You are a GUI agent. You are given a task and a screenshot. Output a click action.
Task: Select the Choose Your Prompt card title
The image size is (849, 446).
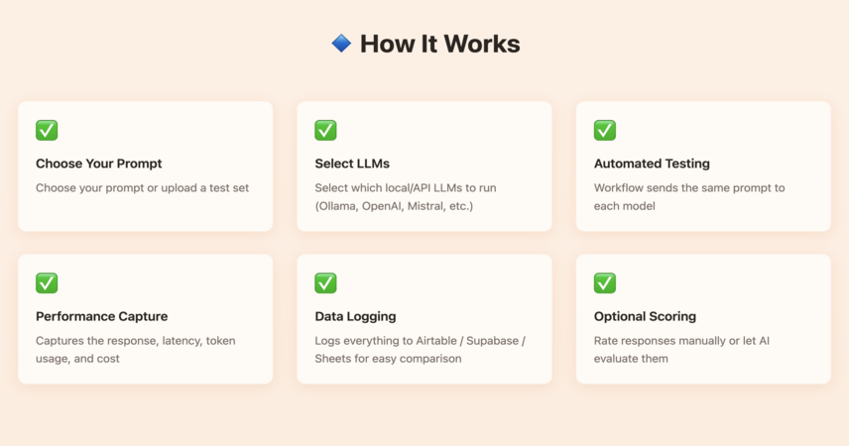click(x=99, y=164)
